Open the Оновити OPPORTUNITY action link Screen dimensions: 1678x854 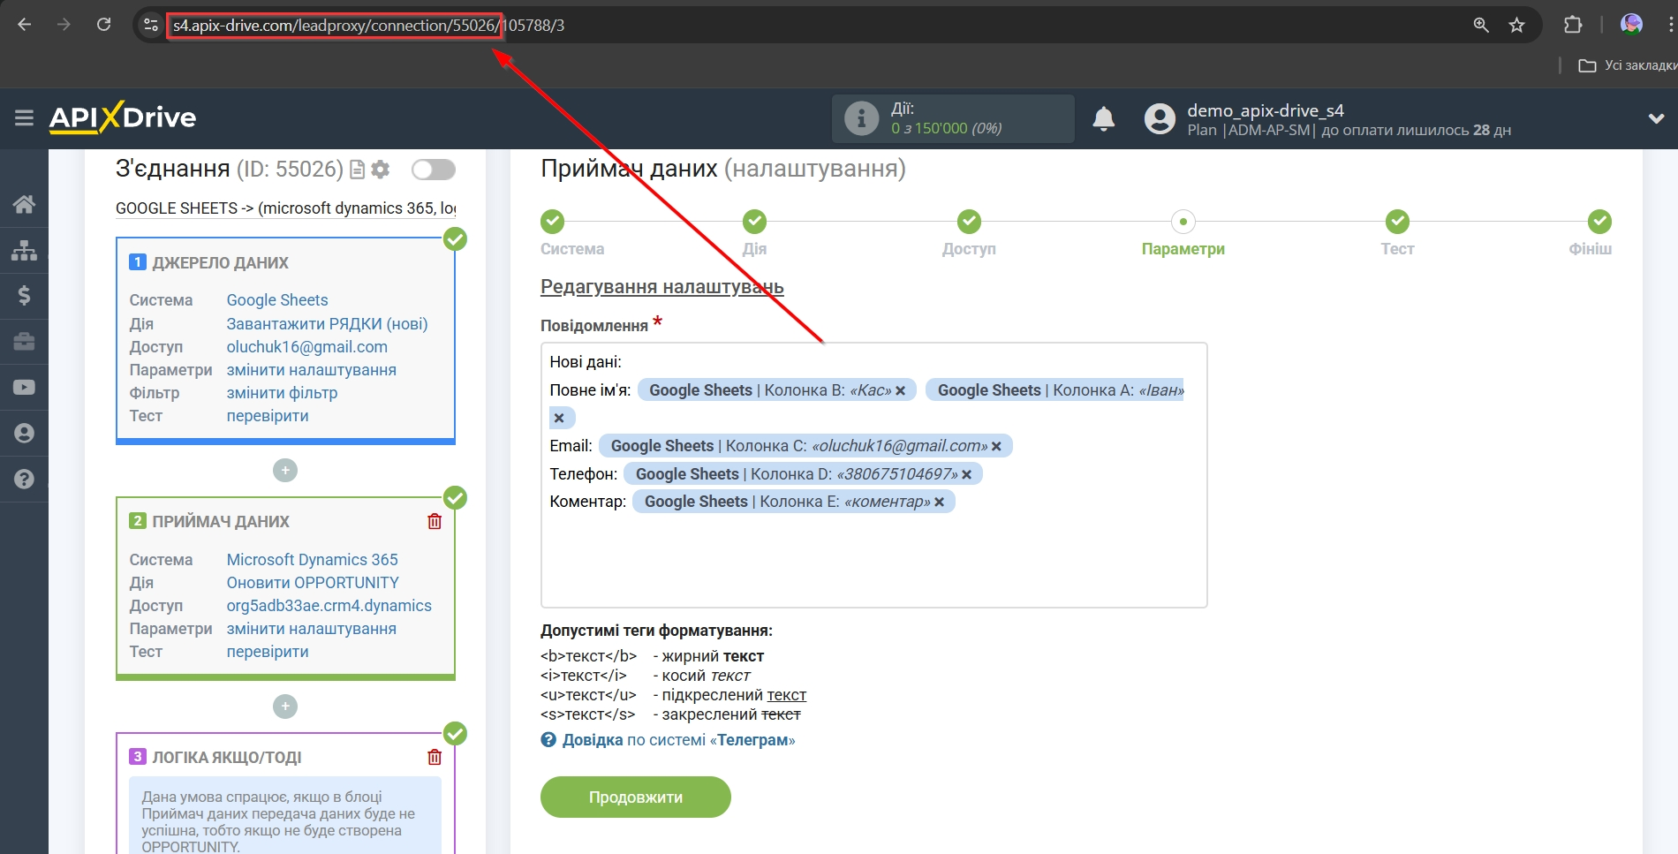[313, 583]
